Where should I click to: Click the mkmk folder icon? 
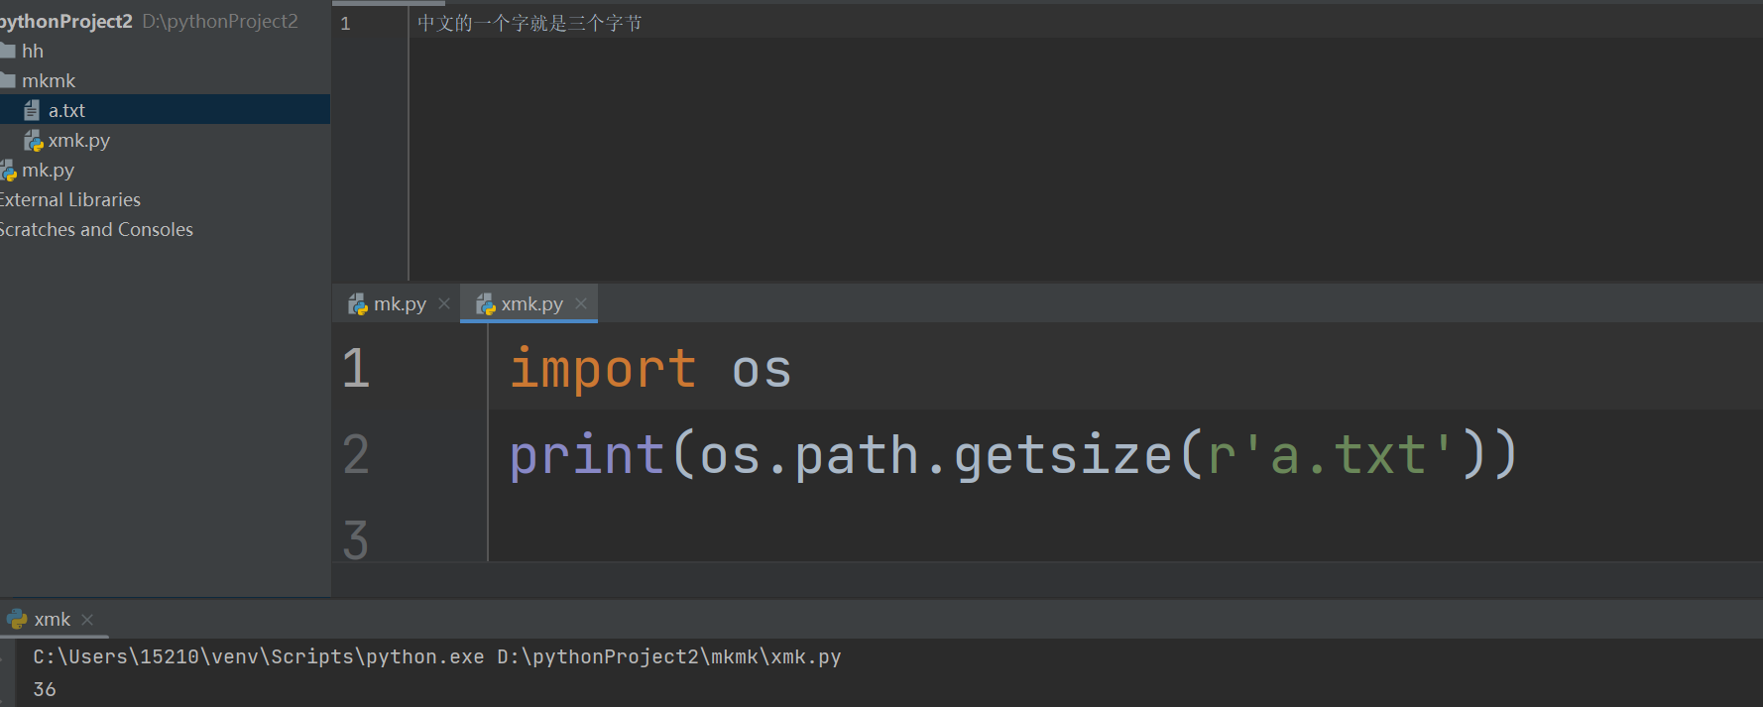(8, 80)
